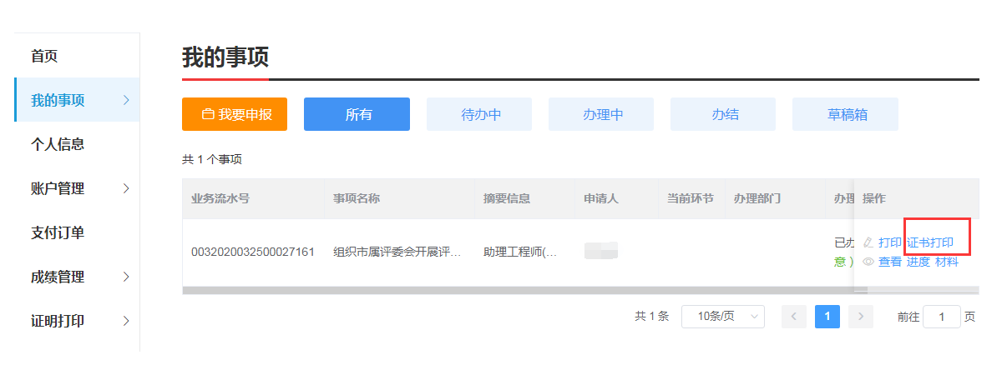Image resolution: width=1007 pixels, height=370 pixels.
Task: Expand chevron beside 证明打印
Action: tap(126, 322)
